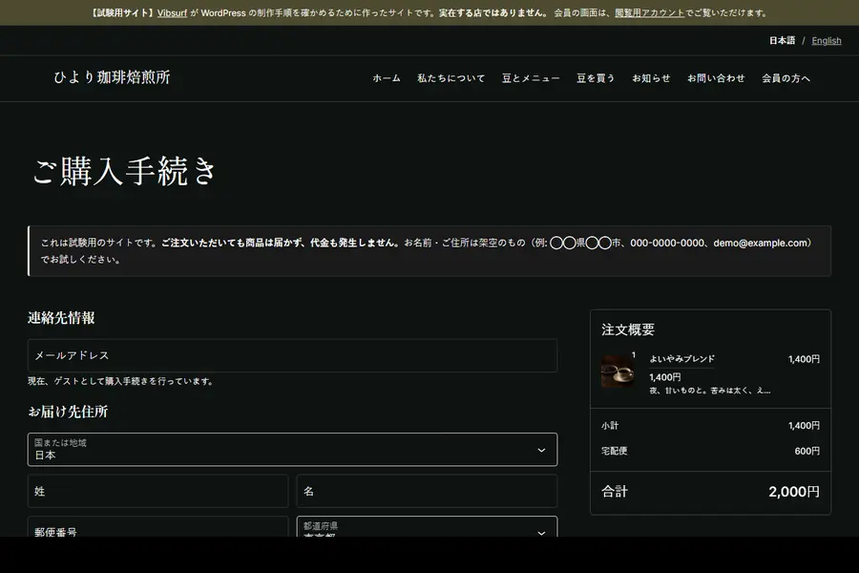Click the 注文概要 heading

tap(628, 329)
